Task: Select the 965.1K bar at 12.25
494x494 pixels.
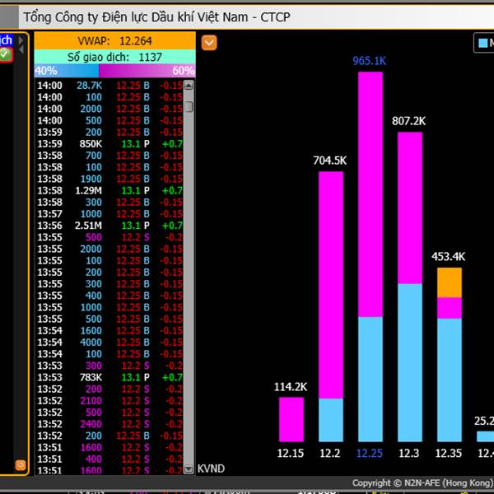Action: pyautogui.click(x=370, y=256)
